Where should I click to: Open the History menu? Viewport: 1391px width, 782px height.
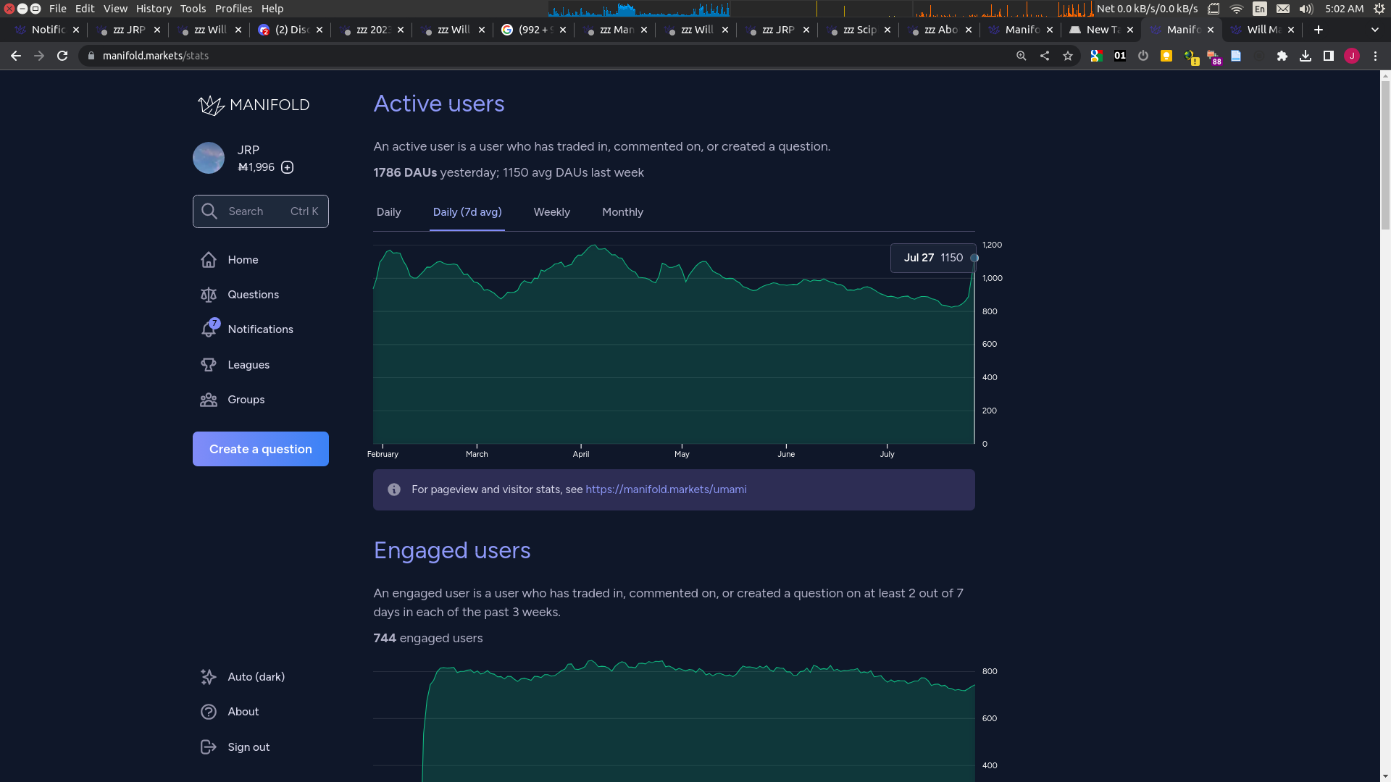pyautogui.click(x=154, y=9)
